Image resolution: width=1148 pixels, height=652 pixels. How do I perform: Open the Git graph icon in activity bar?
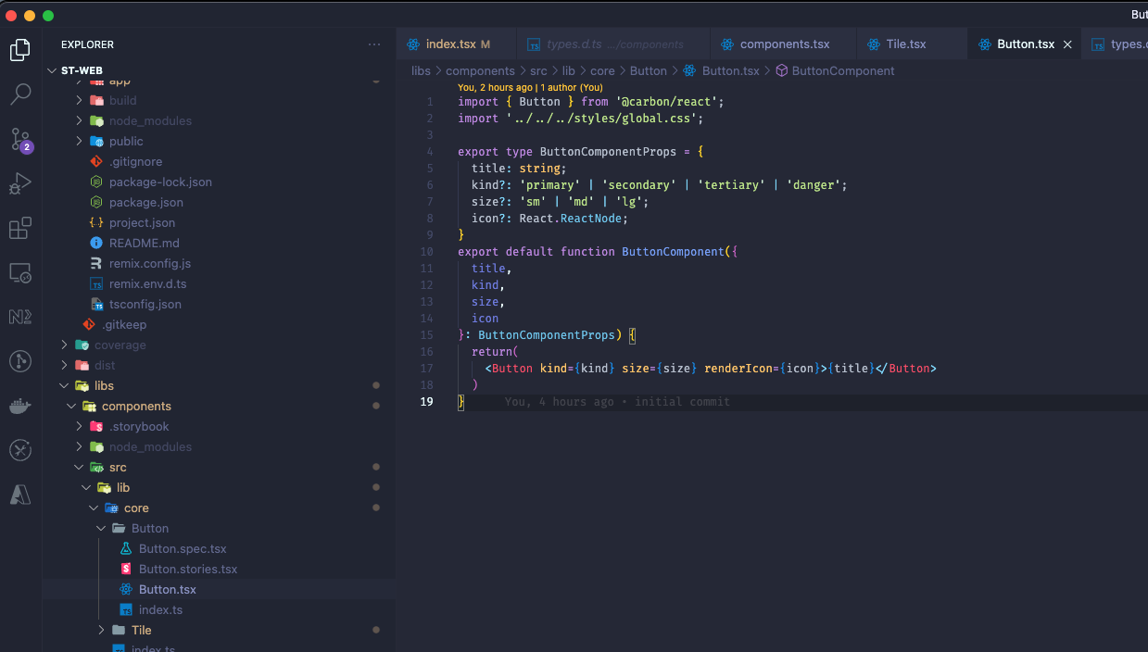pos(20,361)
